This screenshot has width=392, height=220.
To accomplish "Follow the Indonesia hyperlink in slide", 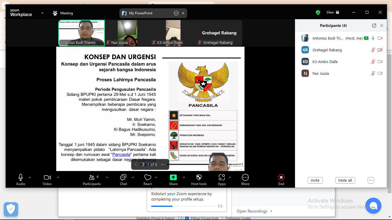I will 147,159.
